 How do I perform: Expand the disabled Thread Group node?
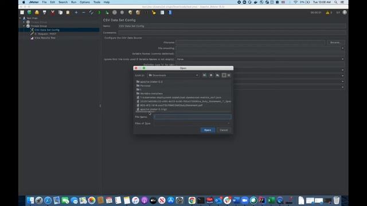pyautogui.click(x=24, y=22)
